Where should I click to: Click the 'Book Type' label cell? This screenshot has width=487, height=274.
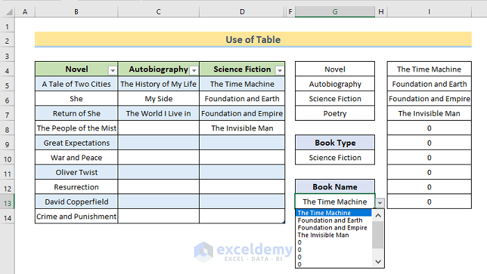pyautogui.click(x=335, y=143)
